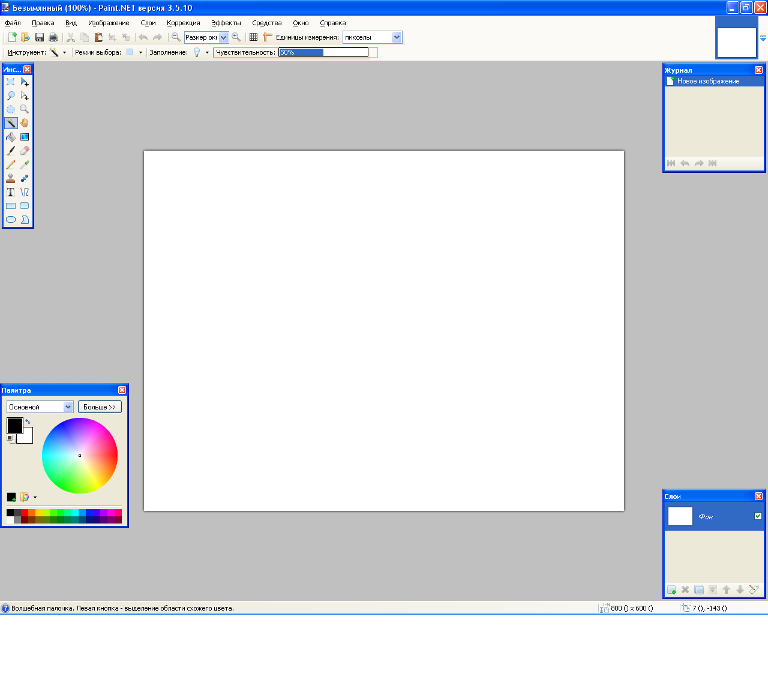This screenshot has height=676, width=768.
Task: Open the Единицы измерения units dropdown
Action: tap(397, 37)
